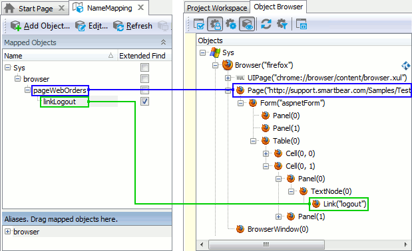Click the Windows flag Sys icon

click(x=215, y=52)
